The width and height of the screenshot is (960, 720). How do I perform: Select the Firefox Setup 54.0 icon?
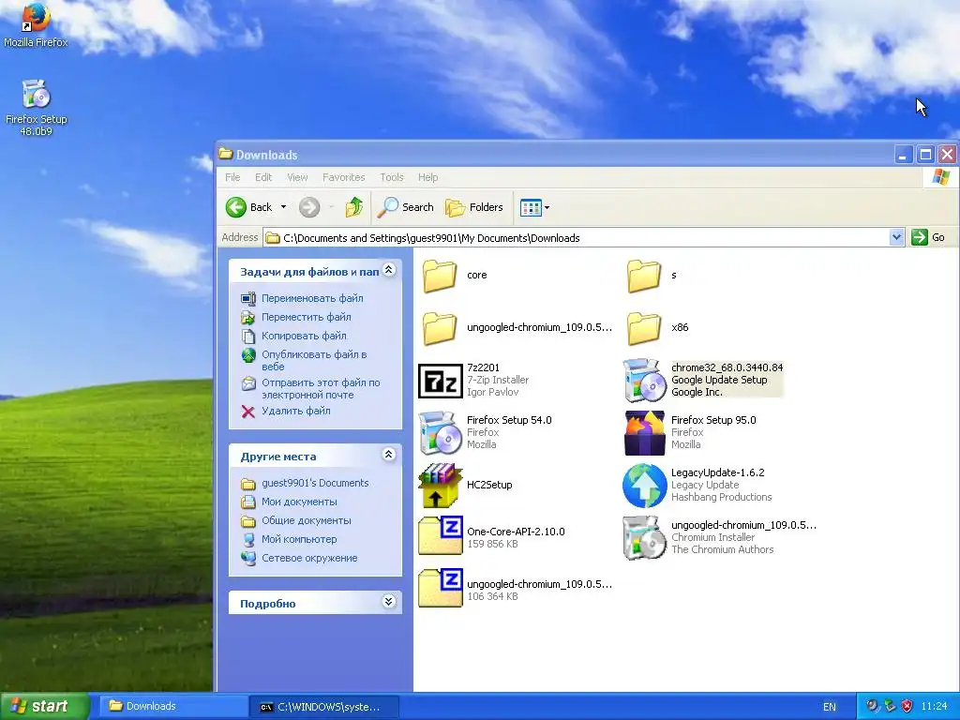pyautogui.click(x=441, y=433)
